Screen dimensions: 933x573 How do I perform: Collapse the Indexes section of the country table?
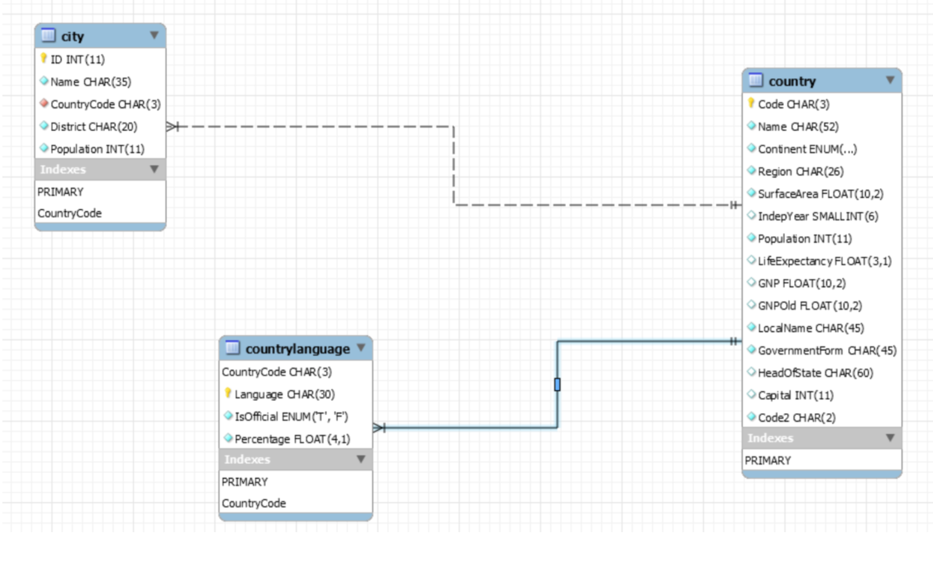890,438
